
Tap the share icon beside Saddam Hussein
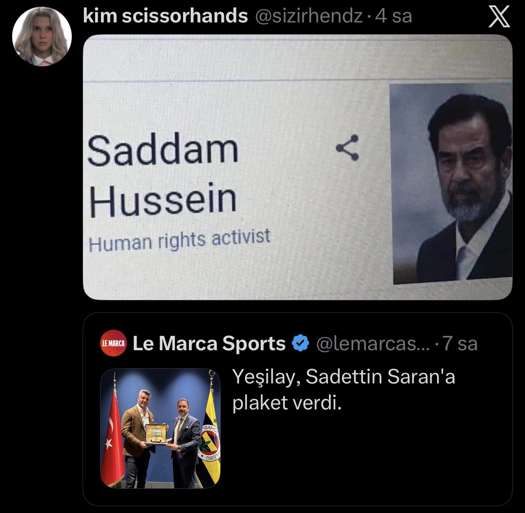pyautogui.click(x=348, y=148)
